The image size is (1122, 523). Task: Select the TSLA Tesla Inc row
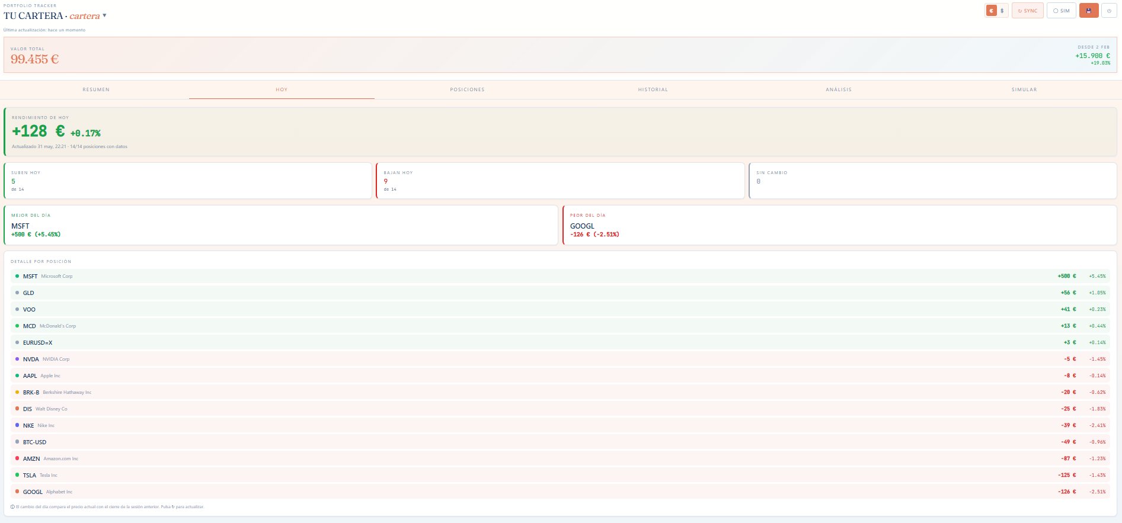[x=560, y=475]
